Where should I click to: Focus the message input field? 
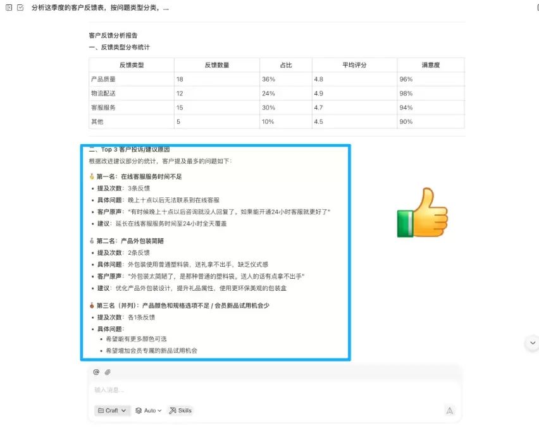coord(275,390)
